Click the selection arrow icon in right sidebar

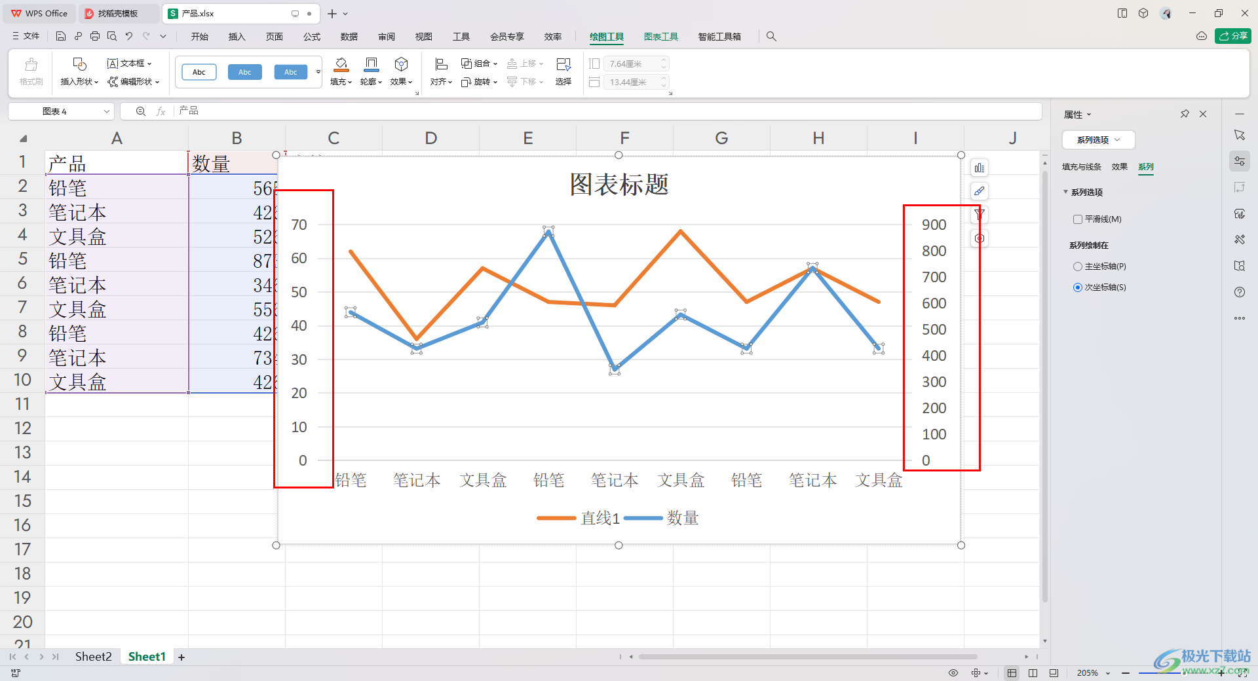click(1240, 135)
